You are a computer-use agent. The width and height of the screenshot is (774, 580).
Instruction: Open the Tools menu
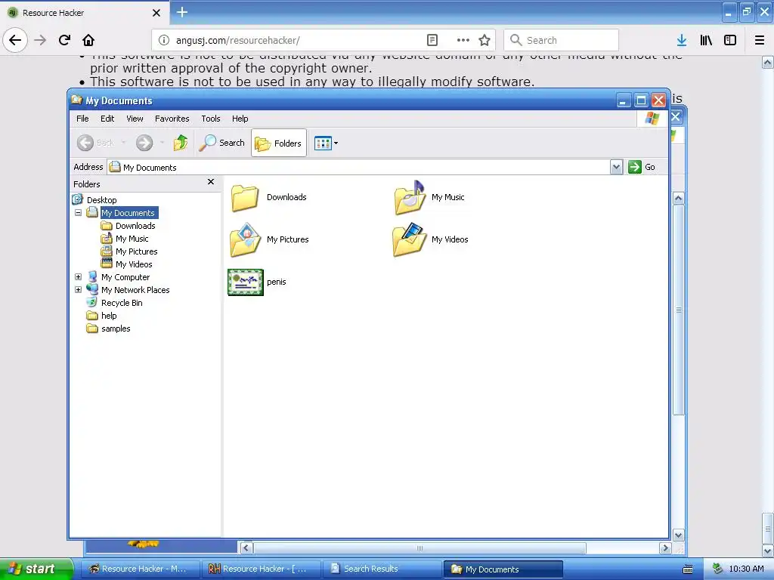pyautogui.click(x=211, y=119)
